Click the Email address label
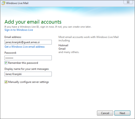135x119 pixels. pos(13,37)
